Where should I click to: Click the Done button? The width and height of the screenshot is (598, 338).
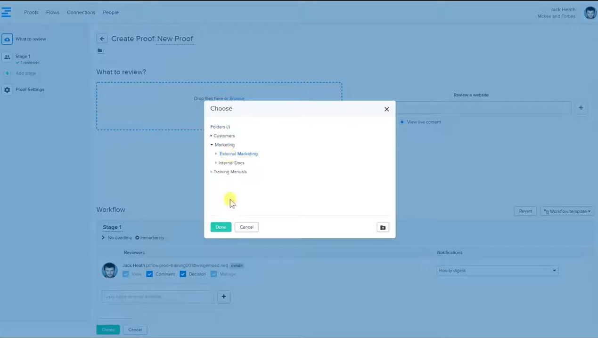(221, 227)
